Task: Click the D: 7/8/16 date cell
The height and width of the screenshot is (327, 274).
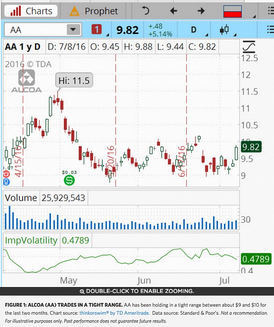Action: click(x=67, y=47)
